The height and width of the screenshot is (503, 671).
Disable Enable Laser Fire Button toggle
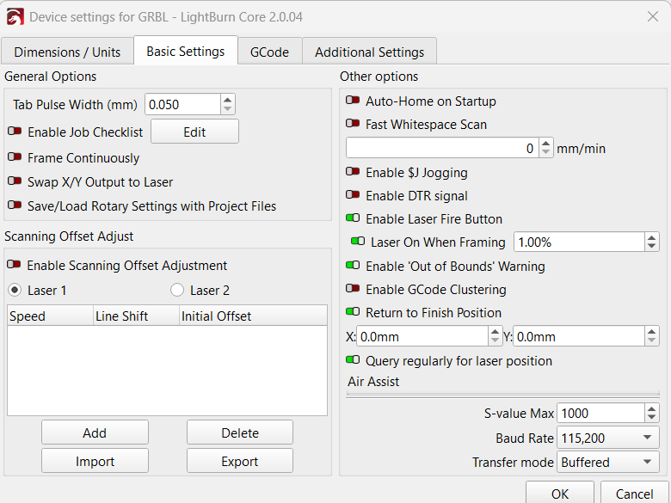353,219
